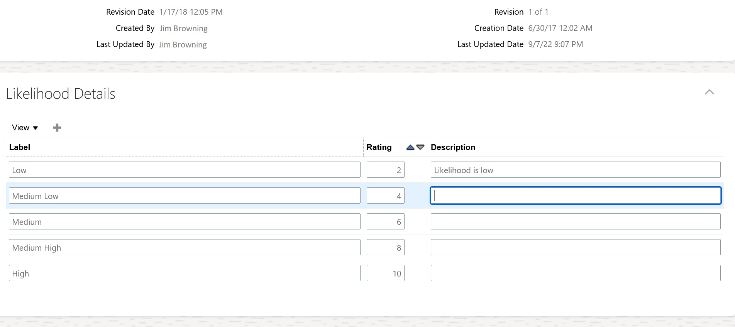Sort Rating column ascending
Viewport: 735px width, 327px height.
pos(410,147)
